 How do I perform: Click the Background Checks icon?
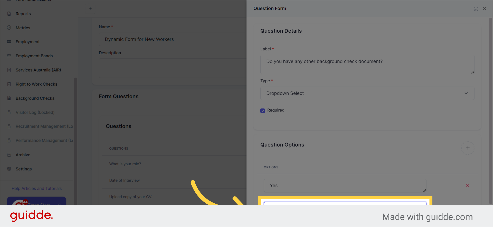(x=9, y=98)
